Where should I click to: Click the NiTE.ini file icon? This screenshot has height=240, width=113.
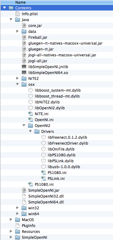pyautogui.click(x=30, y=114)
